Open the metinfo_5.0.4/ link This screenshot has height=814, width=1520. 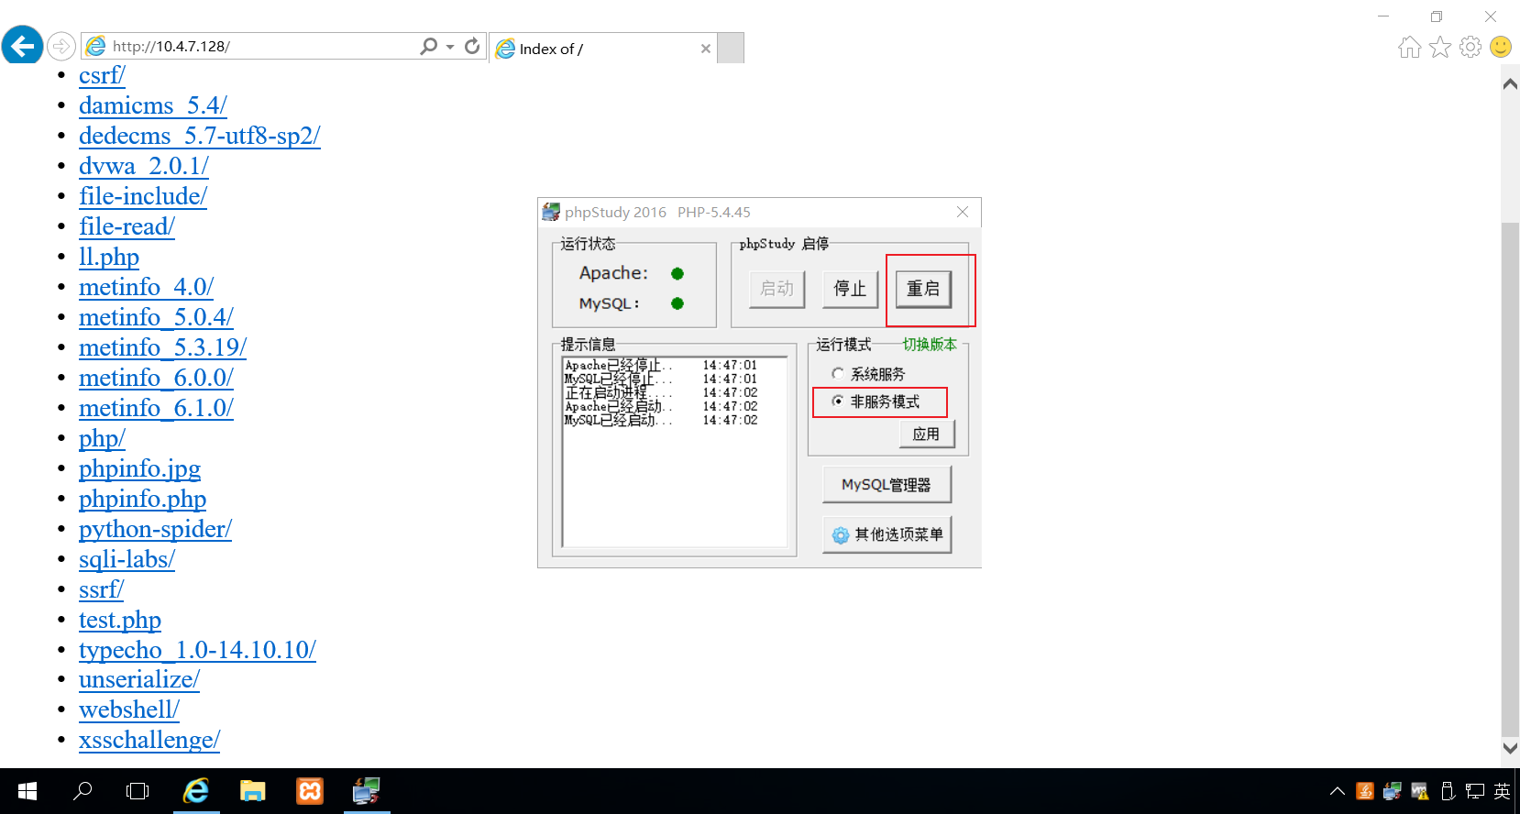156,317
